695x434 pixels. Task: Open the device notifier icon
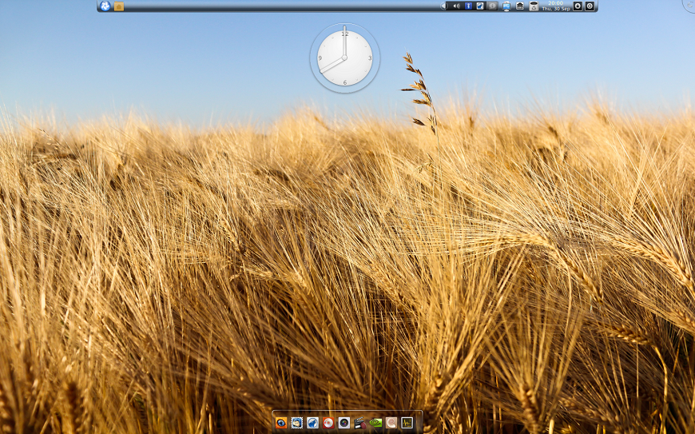coord(520,6)
